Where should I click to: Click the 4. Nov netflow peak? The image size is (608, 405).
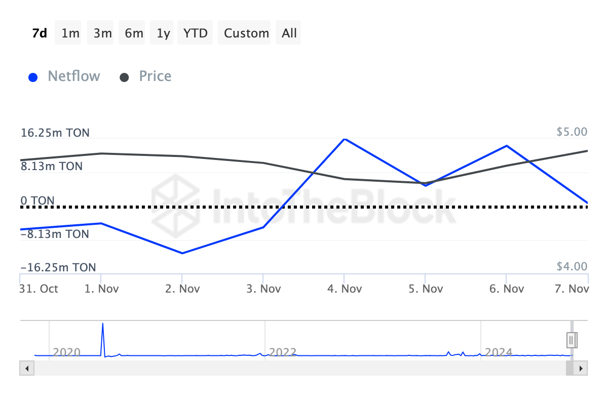pyautogui.click(x=345, y=139)
